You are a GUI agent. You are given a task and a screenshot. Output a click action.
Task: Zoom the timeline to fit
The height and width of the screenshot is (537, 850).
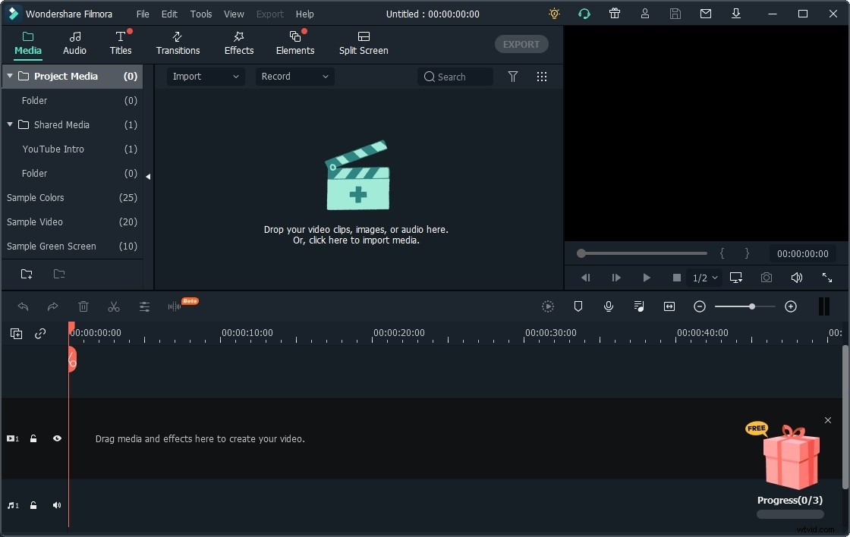669,306
